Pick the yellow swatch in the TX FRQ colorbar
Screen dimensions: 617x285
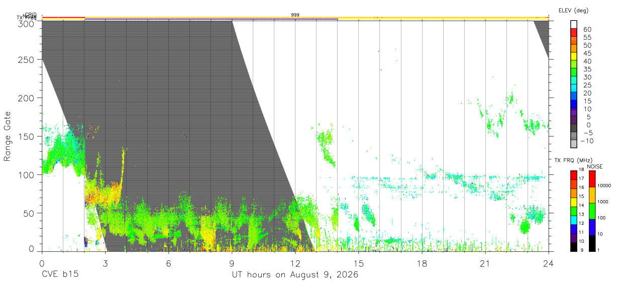(x=574, y=202)
